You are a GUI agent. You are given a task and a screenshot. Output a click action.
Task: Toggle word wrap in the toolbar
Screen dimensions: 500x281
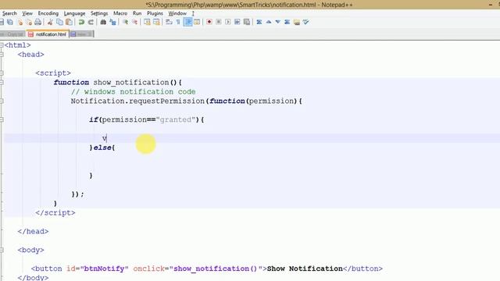pyautogui.click(x=169, y=22)
